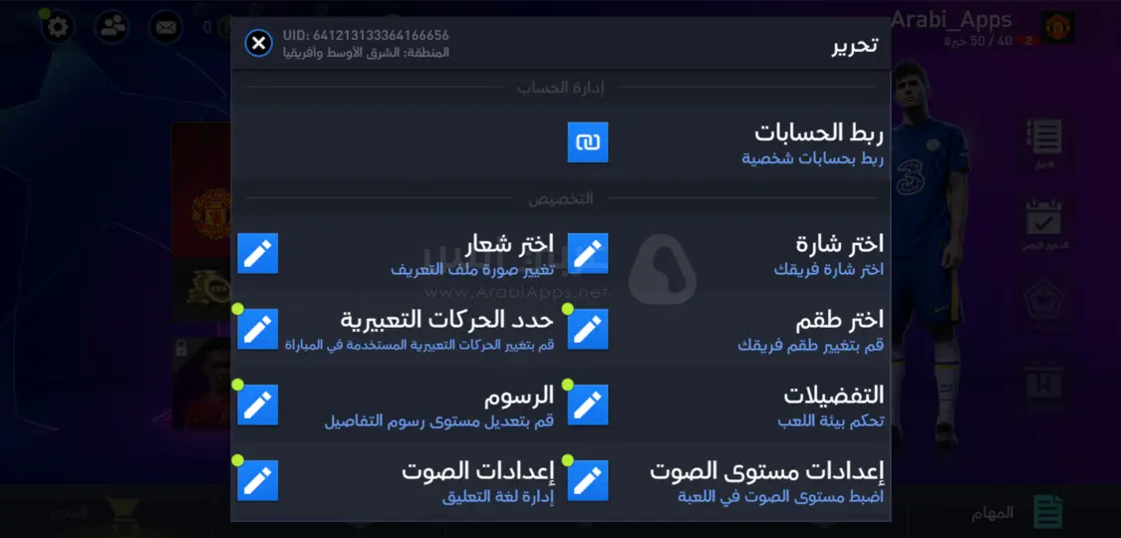Click the subtitle قم بتعديل مستوى رسوم التفاصيل

coord(439,421)
